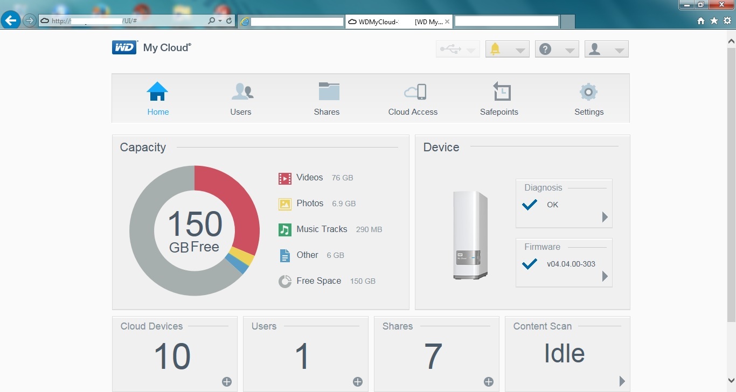Open browser tools gear icon
736x392 pixels.
727,20
